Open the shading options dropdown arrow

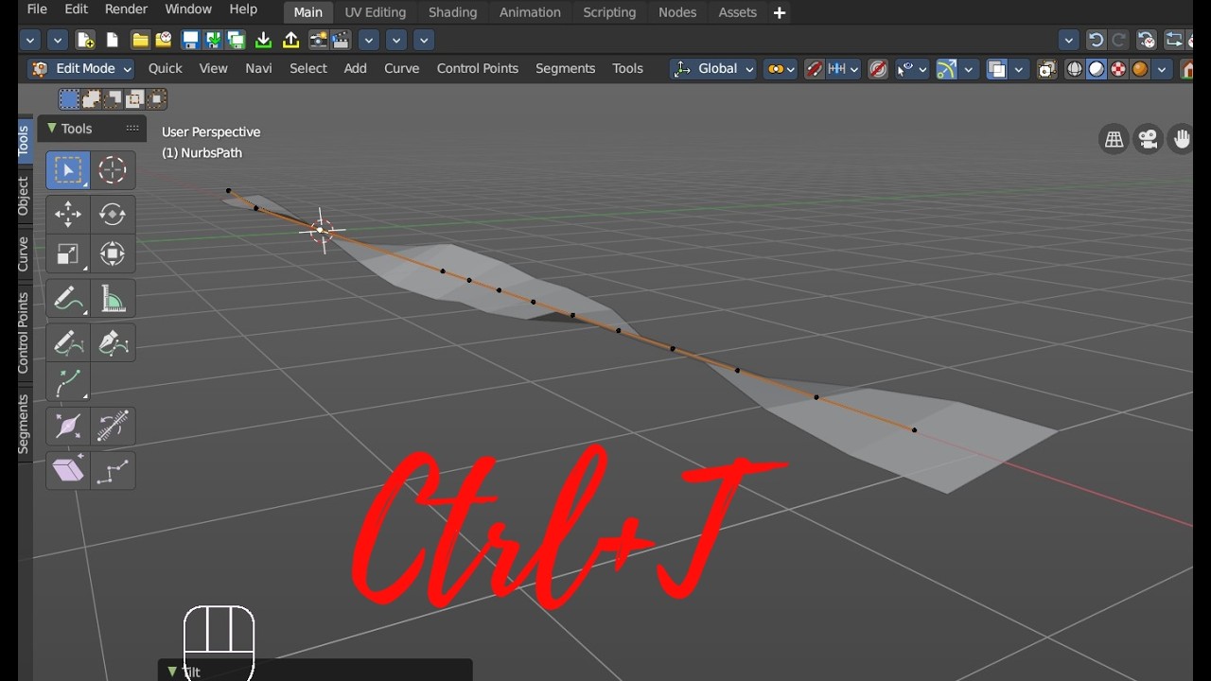[x=1162, y=69]
